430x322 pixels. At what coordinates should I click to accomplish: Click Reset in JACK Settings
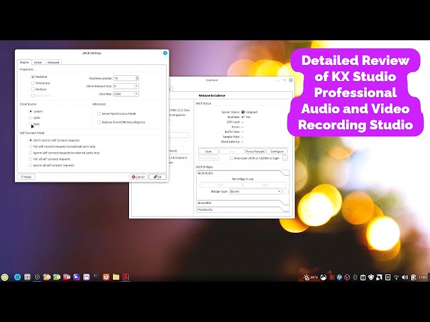(x=26, y=177)
